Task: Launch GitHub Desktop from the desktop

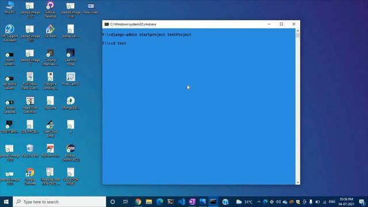Action: click(x=50, y=10)
